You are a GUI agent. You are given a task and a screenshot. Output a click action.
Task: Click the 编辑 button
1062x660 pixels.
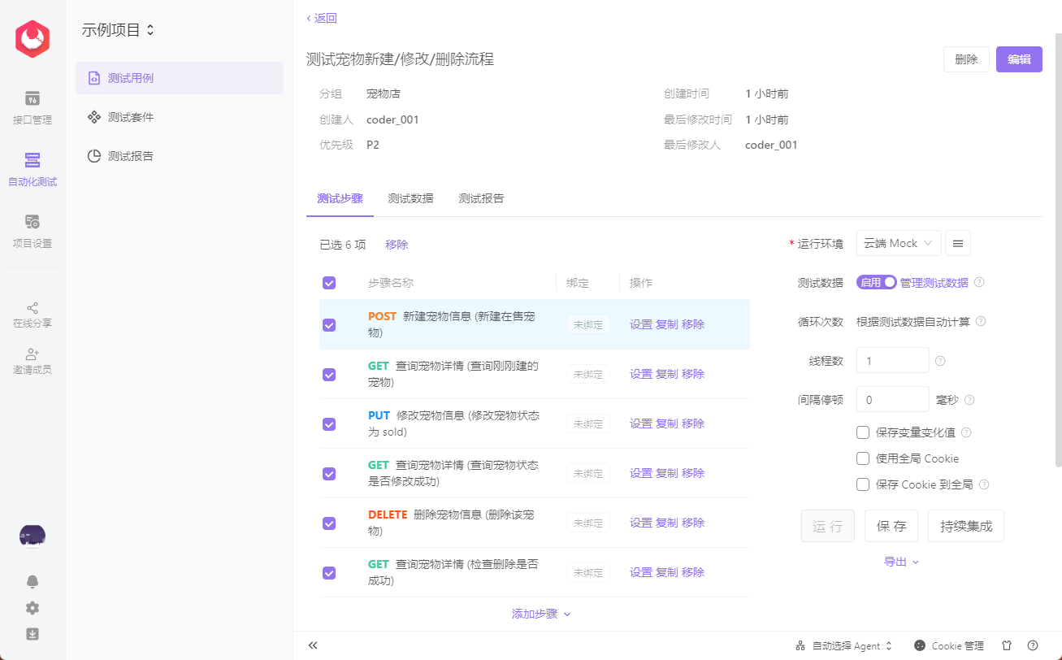click(1019, 59)
